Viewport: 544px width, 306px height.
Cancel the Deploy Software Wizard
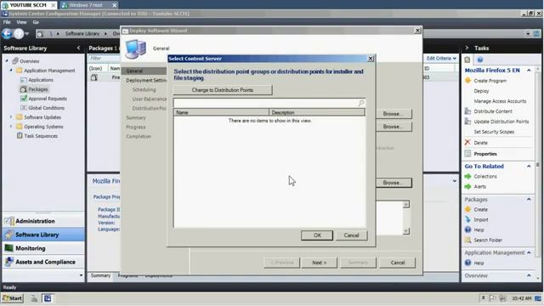tap(398, 263)
